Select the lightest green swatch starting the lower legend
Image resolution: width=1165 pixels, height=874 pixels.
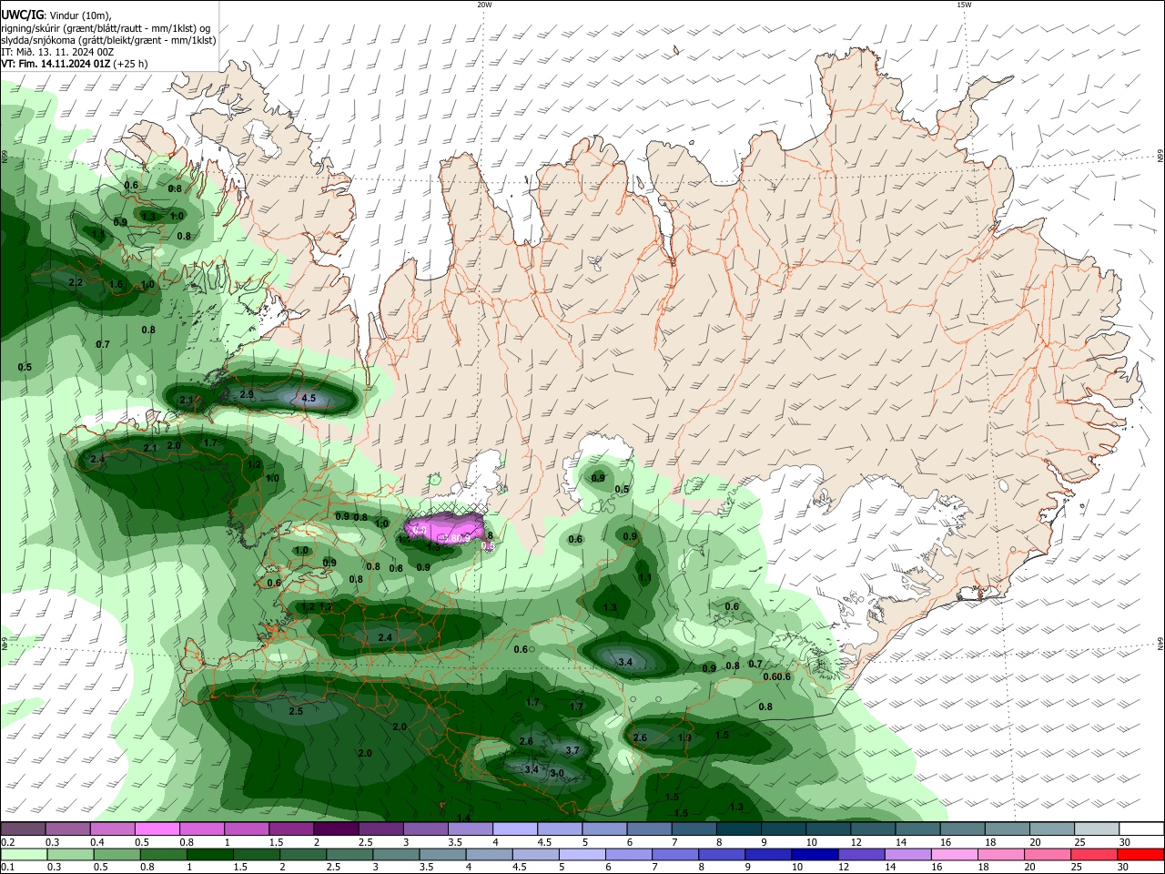(x=23, y=855)
